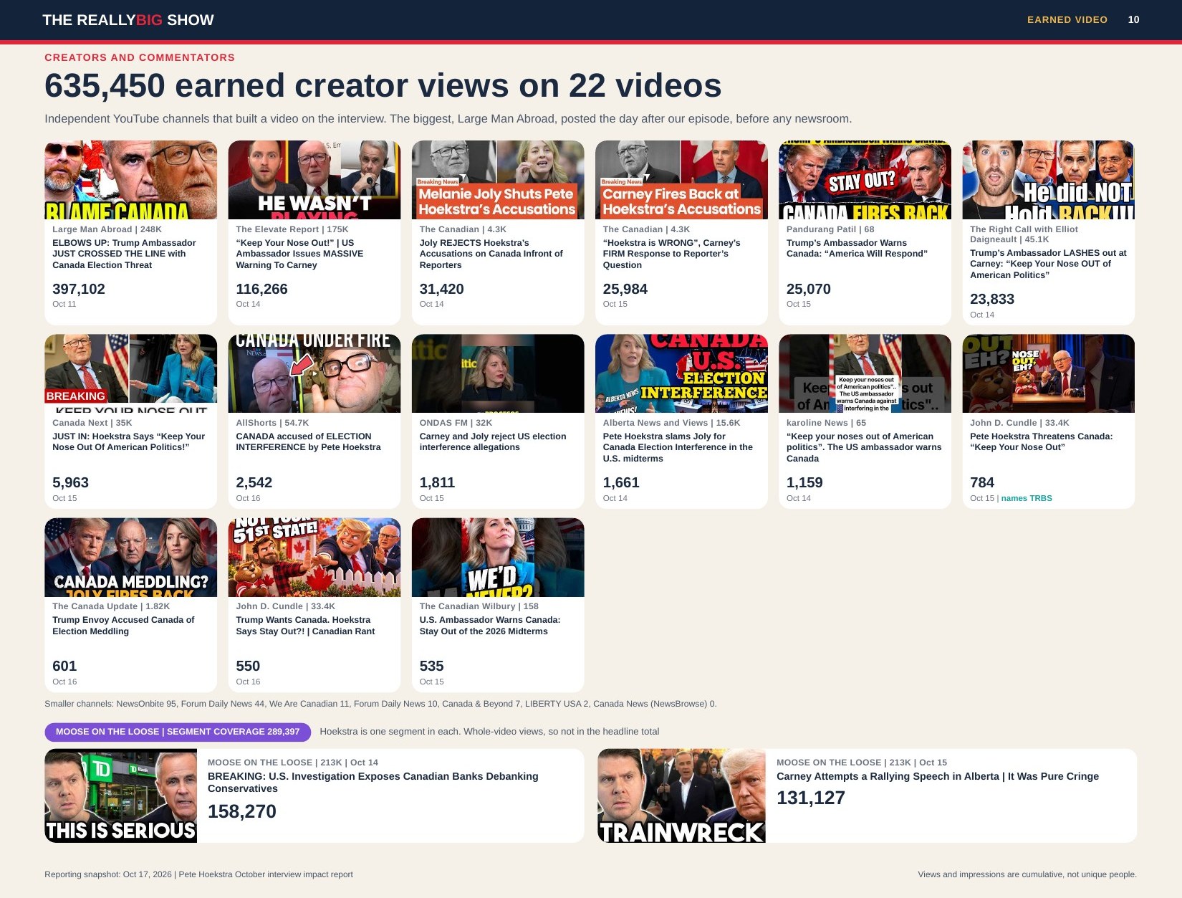The height and width of the screenshot is (898, 1182).
Task: Click 'Pandurang Patil | 68' channel label
Action: pos(830,229)
